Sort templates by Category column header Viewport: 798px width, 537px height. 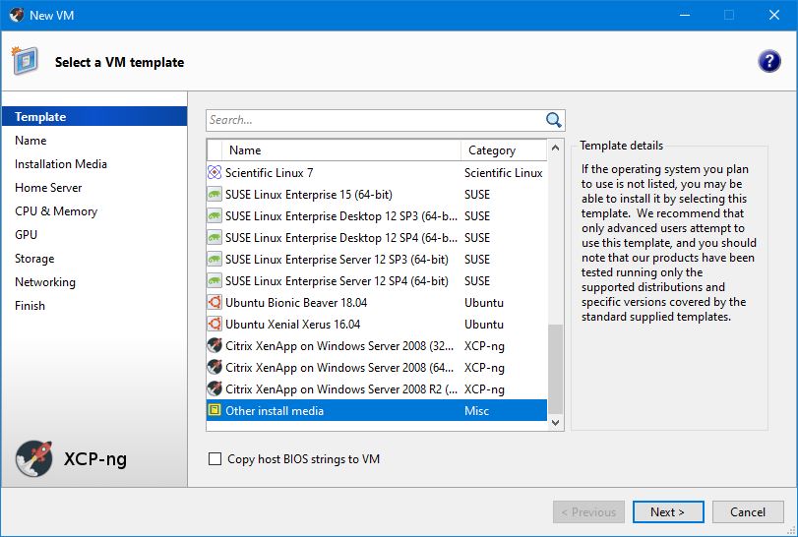coord(504,150)
